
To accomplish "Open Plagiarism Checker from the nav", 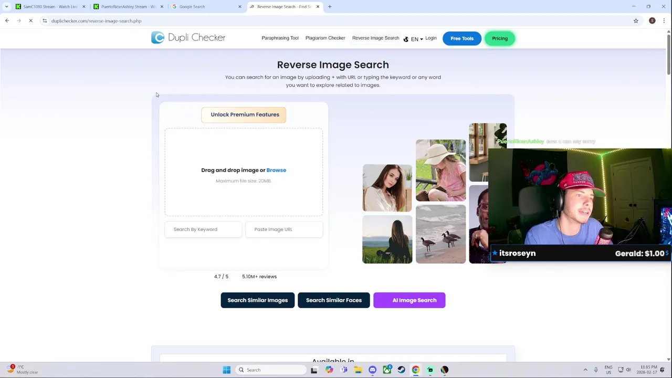I will pyautogui.click(x=325, y=38).
